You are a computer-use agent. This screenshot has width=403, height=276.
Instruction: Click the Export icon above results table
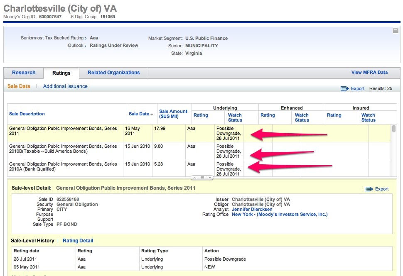pyautogui.click(x=344, y=88)
